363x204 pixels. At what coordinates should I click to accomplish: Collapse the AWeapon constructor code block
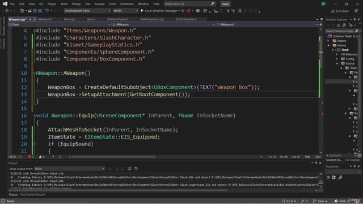(34, 73)
